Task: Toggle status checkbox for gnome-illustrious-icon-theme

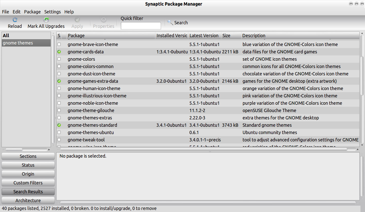Action: click(x=59, y=96)
